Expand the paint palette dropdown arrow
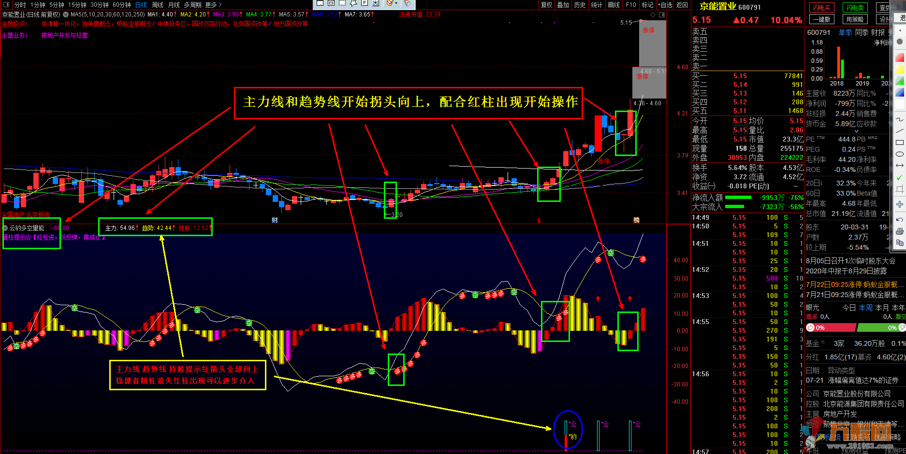Screen dimensions: 906x454 396,3
